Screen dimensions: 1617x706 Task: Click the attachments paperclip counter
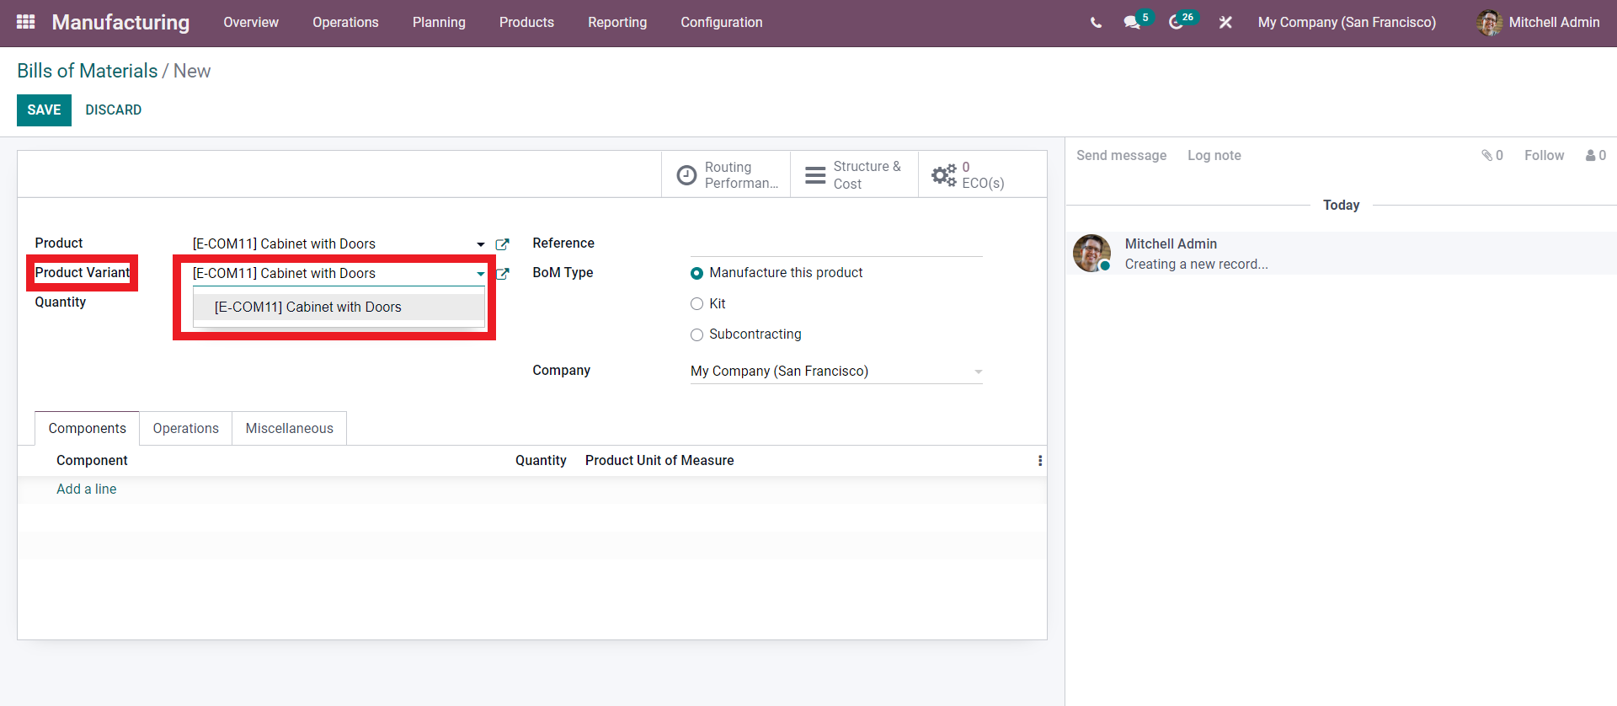1492,155
